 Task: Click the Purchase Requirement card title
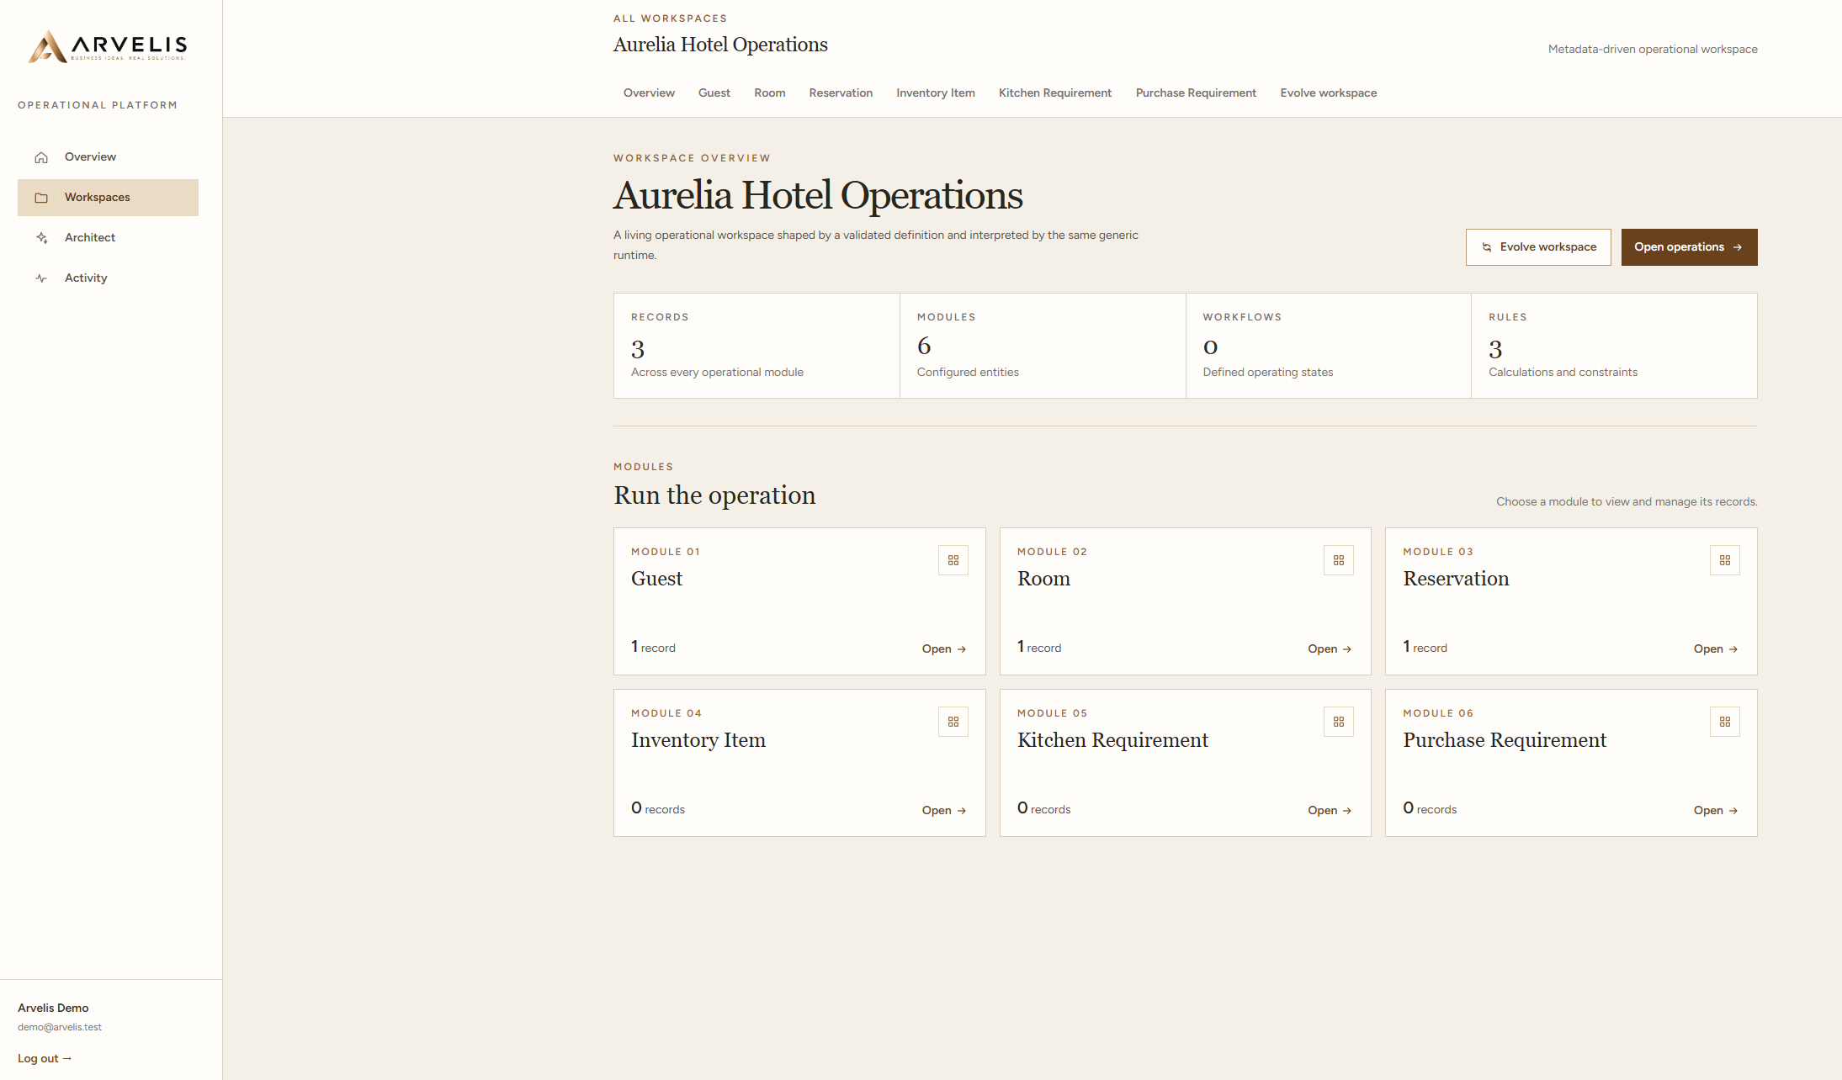click(x=1505, y=740)
